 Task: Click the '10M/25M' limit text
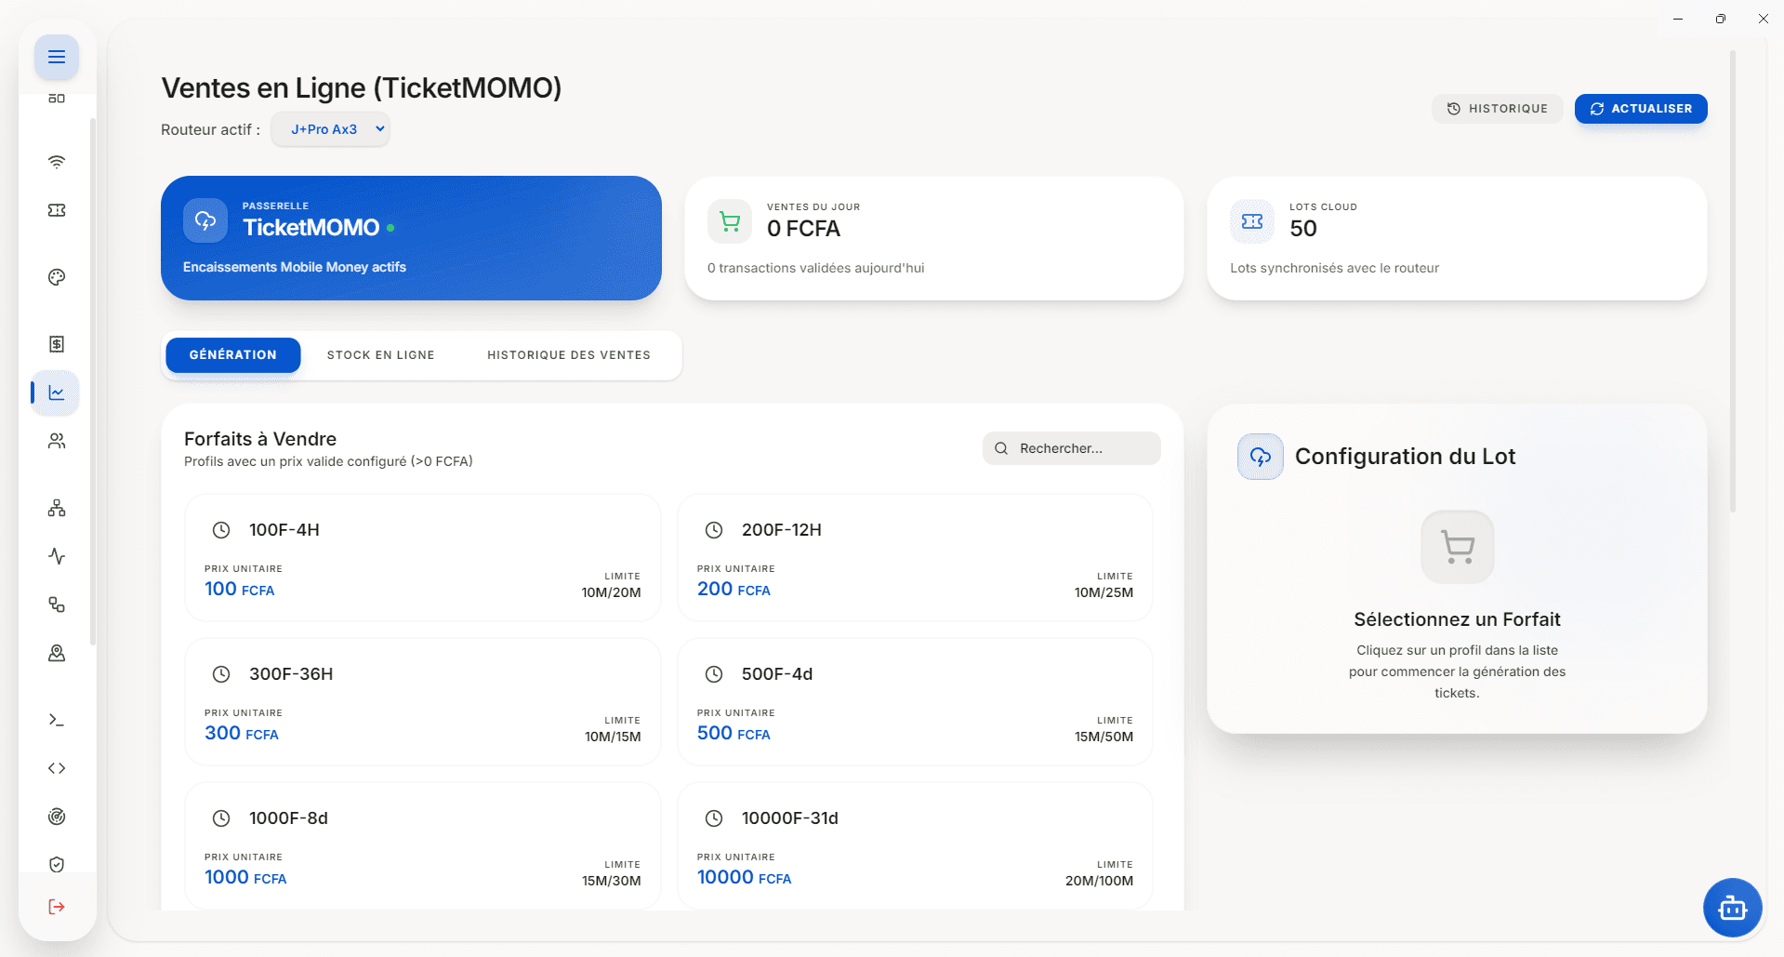click(x=1104, y=592)
